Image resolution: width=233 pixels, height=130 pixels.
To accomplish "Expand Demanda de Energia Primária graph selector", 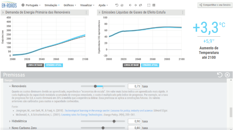I will point(3,13).
